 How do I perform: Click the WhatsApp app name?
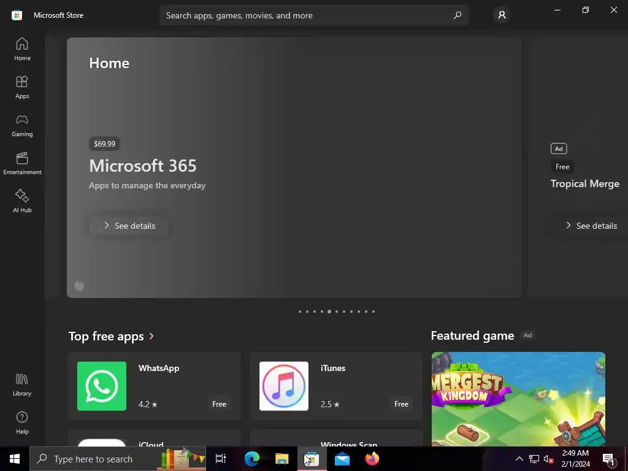tap(159, 368)
